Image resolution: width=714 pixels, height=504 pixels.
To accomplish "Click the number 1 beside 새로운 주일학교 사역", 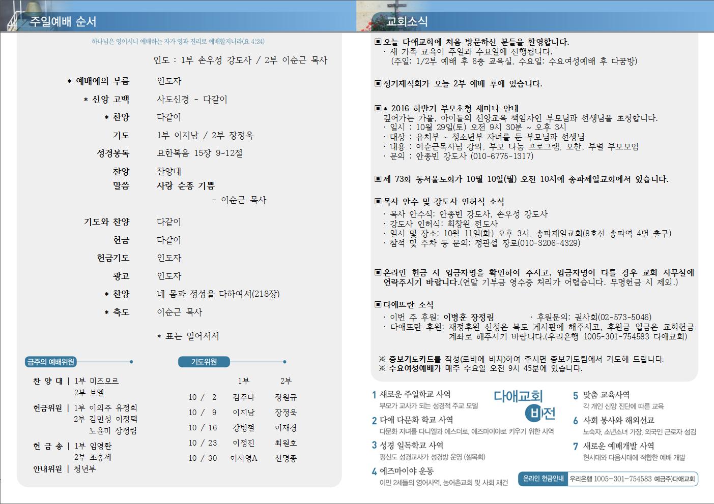I will coord(374,395).
